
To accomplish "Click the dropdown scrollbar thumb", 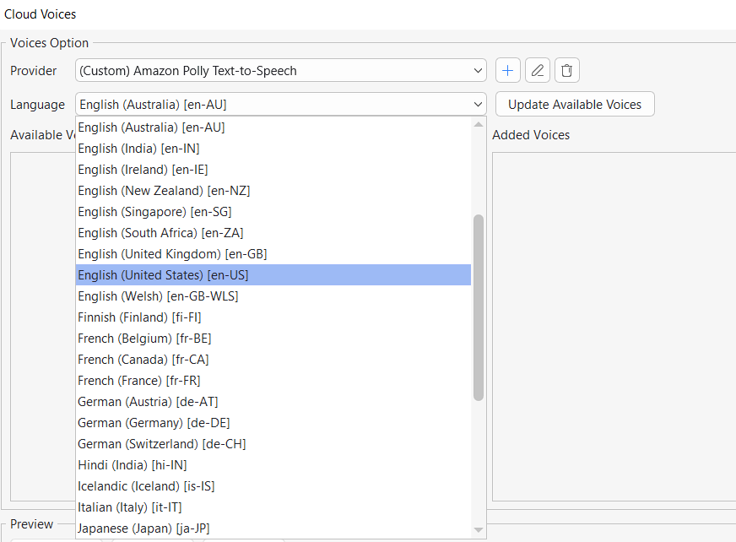I will [479, 304].
